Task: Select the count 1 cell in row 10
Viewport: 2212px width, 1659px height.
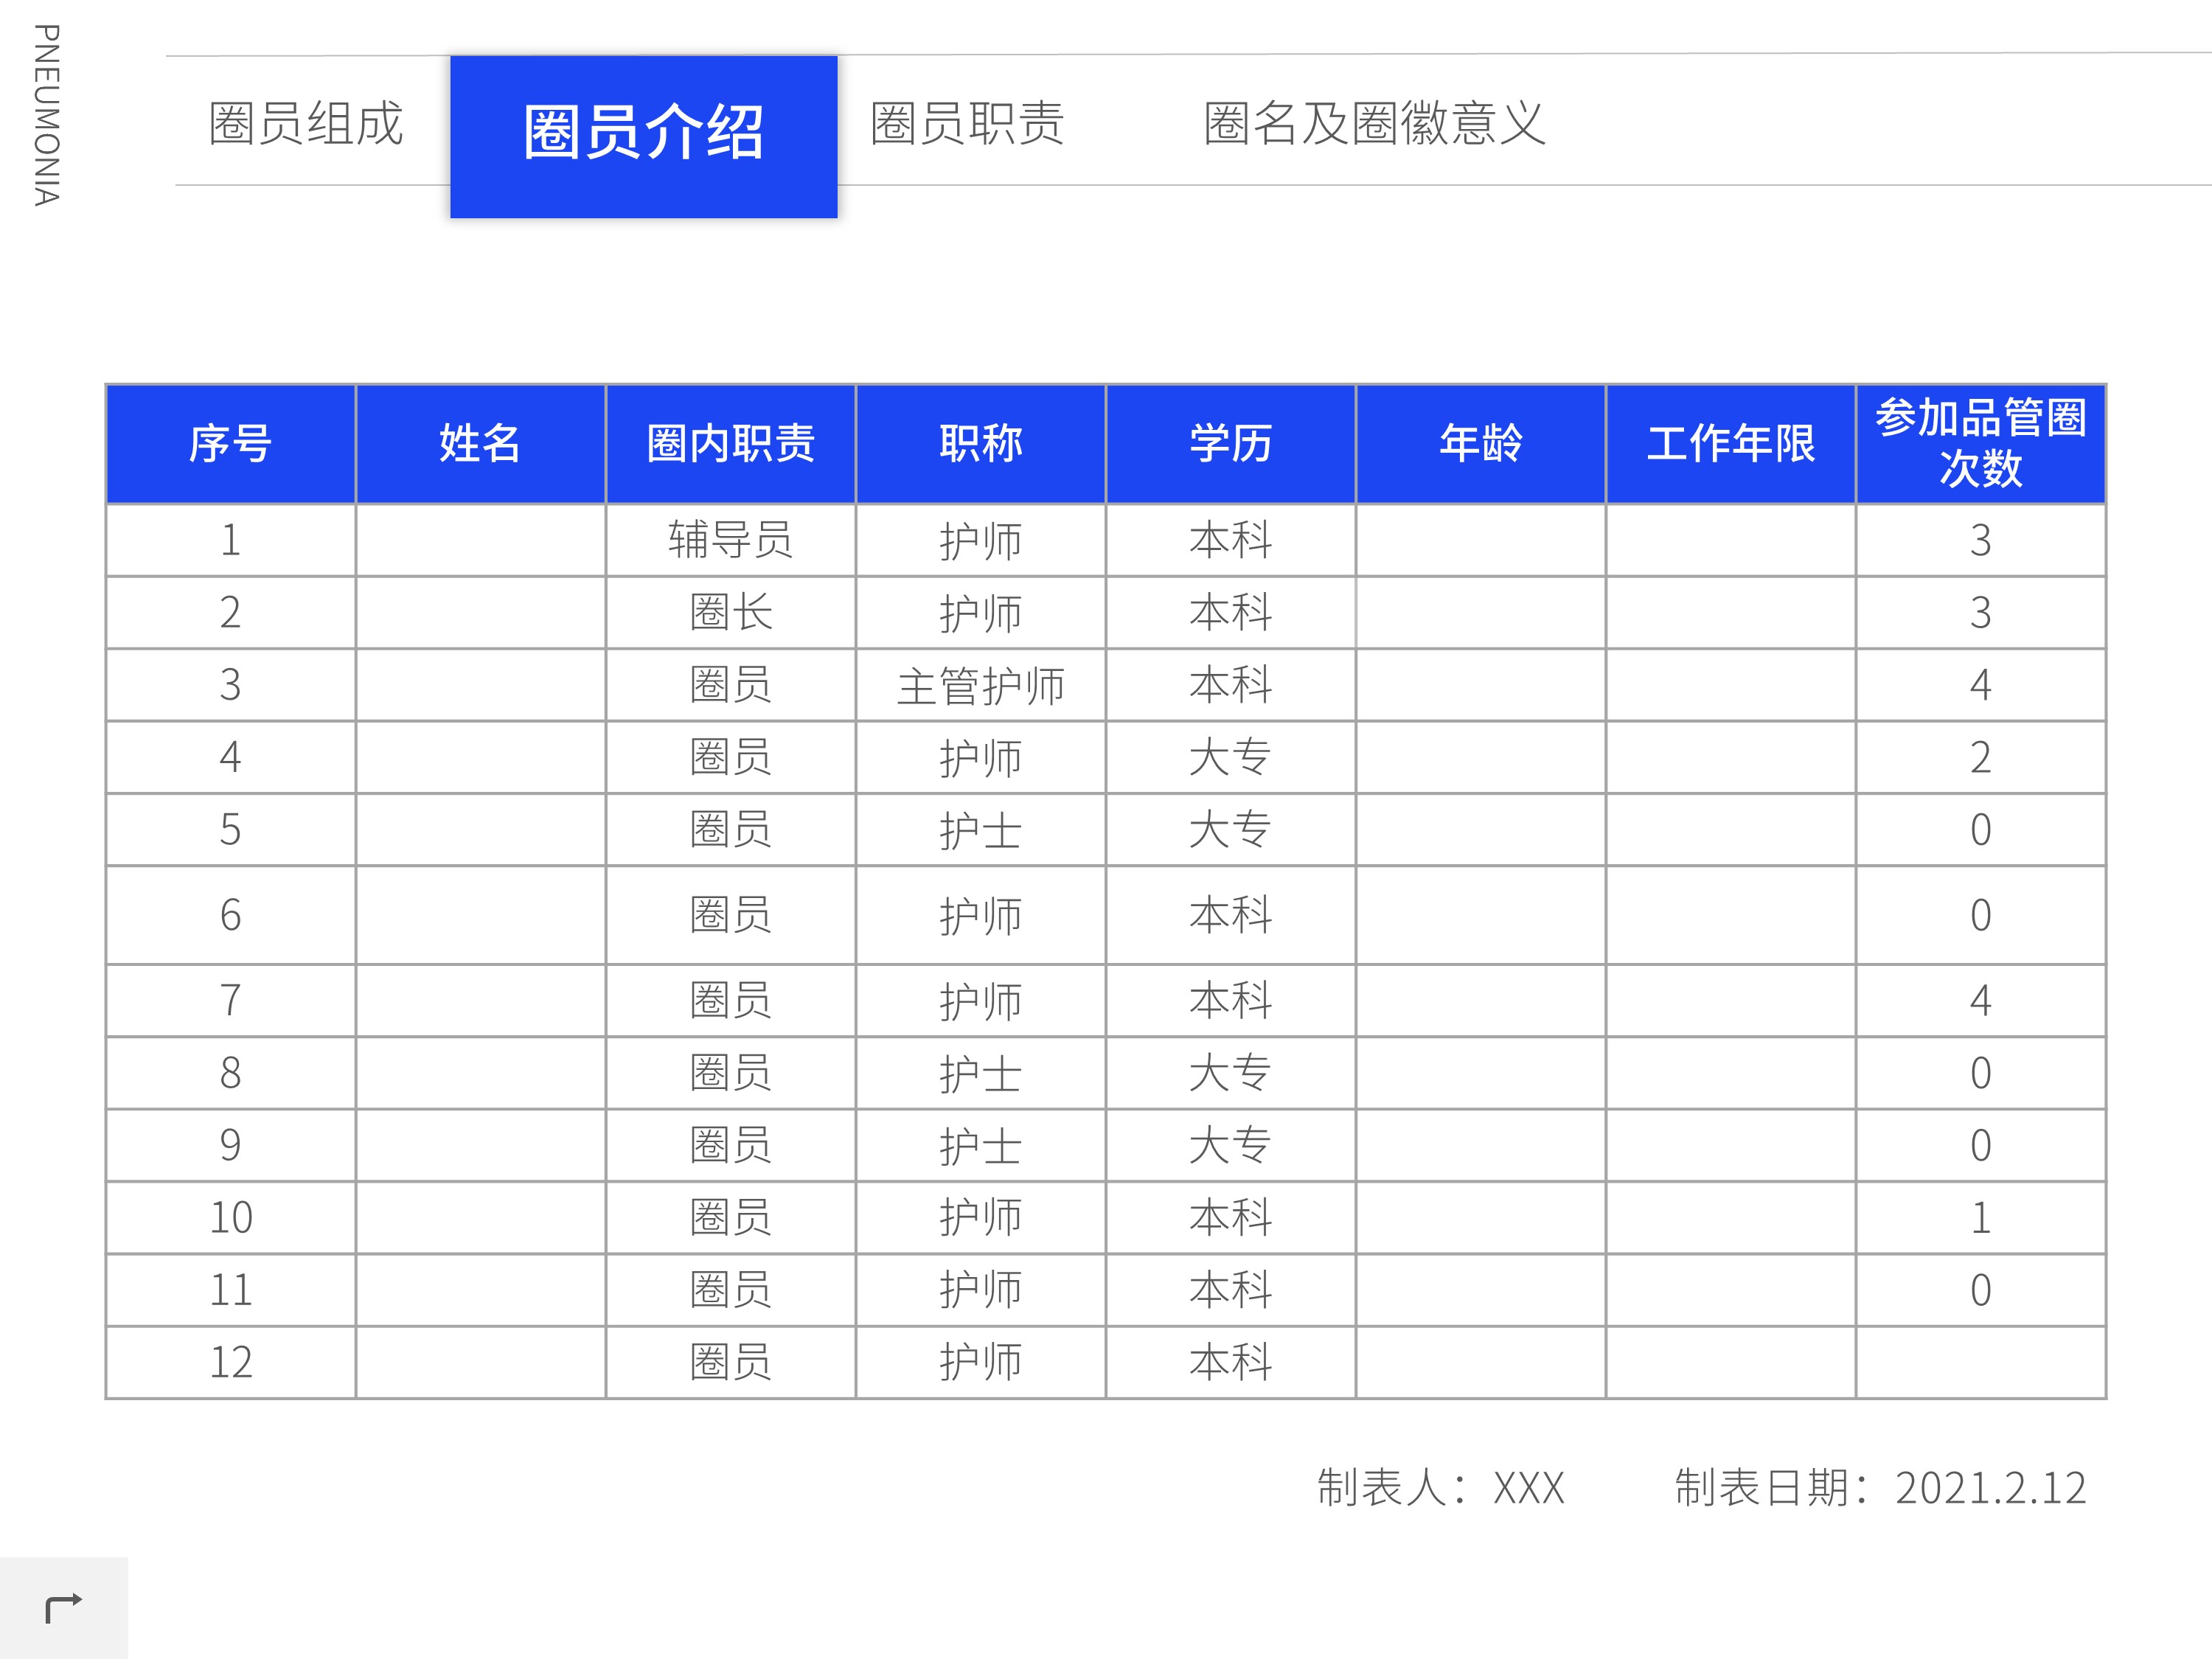Action: click(1981, 1217)
